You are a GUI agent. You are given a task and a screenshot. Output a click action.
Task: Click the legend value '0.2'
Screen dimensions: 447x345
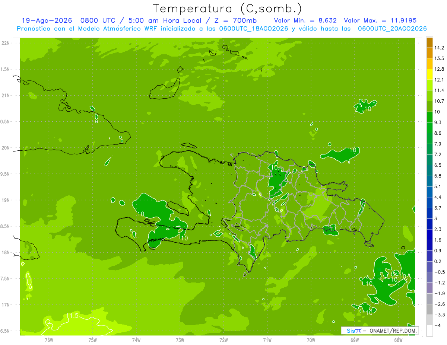438,261
